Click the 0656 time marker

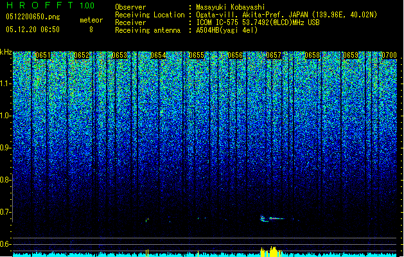click(x=235, y=55)
